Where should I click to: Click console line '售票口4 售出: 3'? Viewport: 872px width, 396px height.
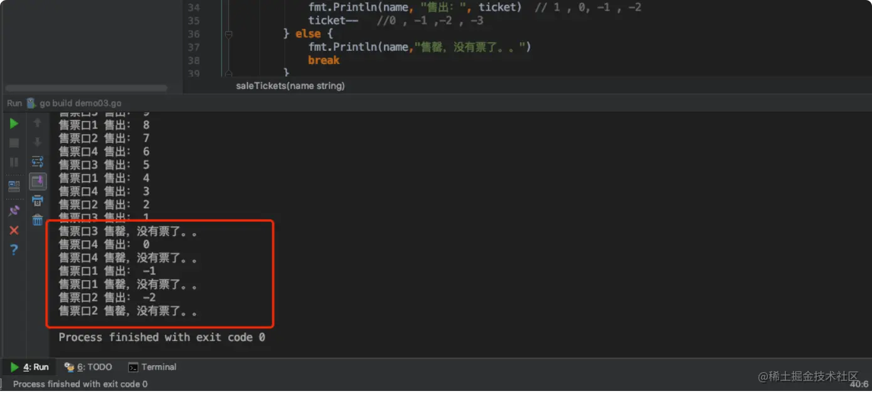point(104,191)
